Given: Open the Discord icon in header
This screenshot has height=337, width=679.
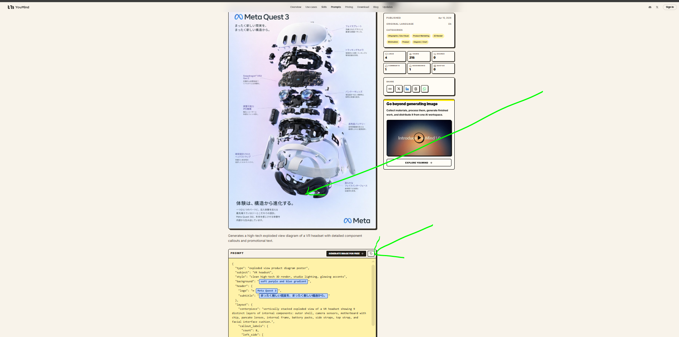Looking at the screenshot, I should coord(650,7).
